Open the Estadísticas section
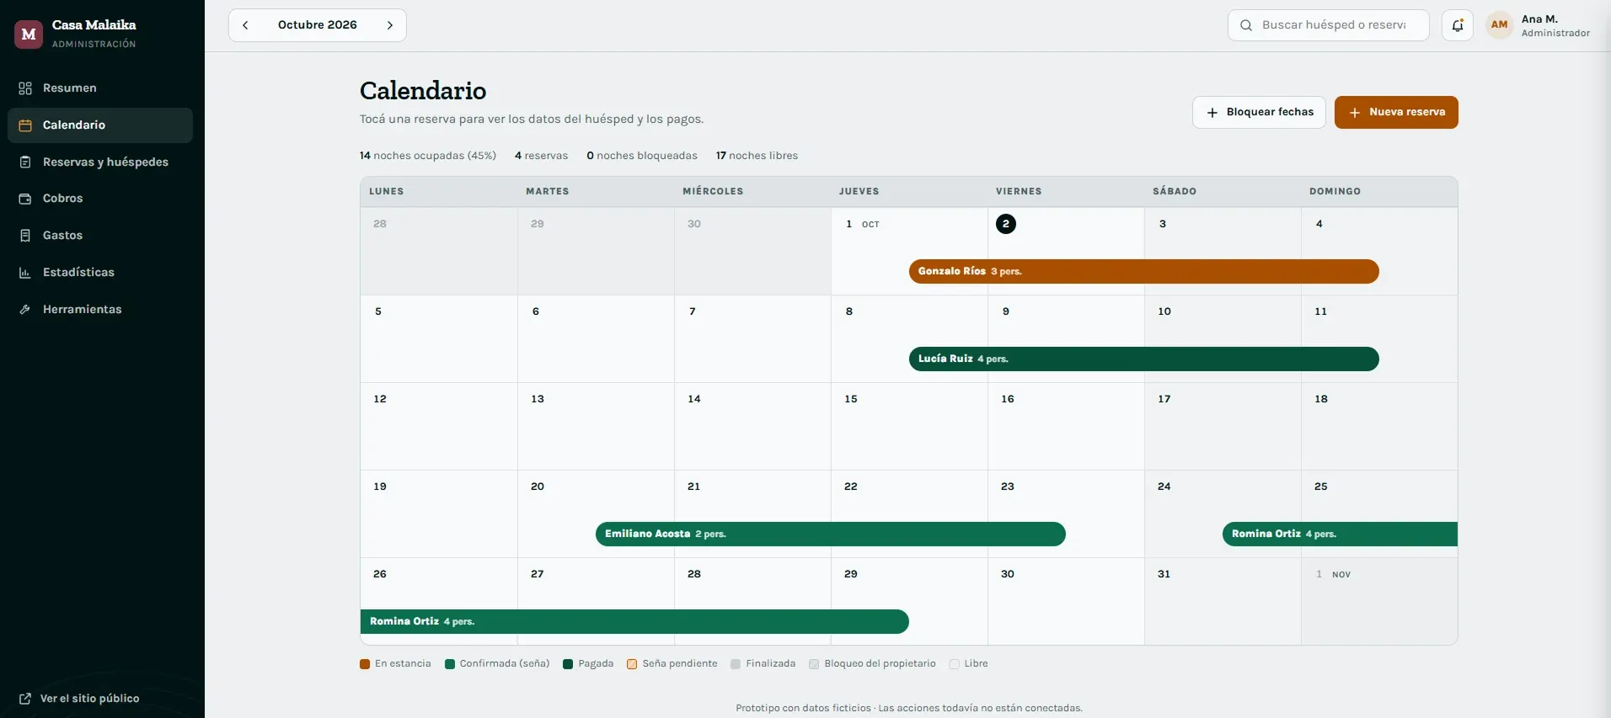 point(100,273)
